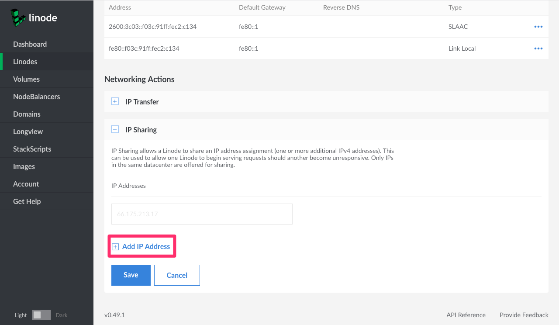
Task: Click the Provide Feedback link
Action: tap(524, 315)
